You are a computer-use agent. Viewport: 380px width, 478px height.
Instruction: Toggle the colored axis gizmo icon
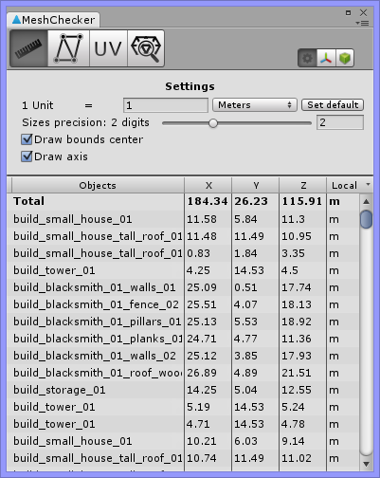[326, 58]
